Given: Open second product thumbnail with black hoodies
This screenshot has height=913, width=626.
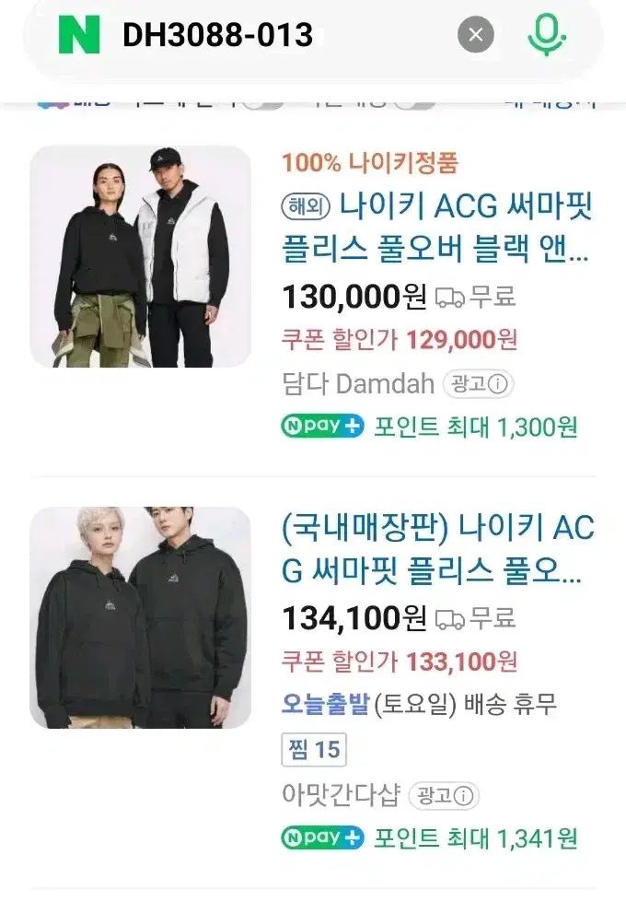Looking at the screenshot, I should (141, 617).
